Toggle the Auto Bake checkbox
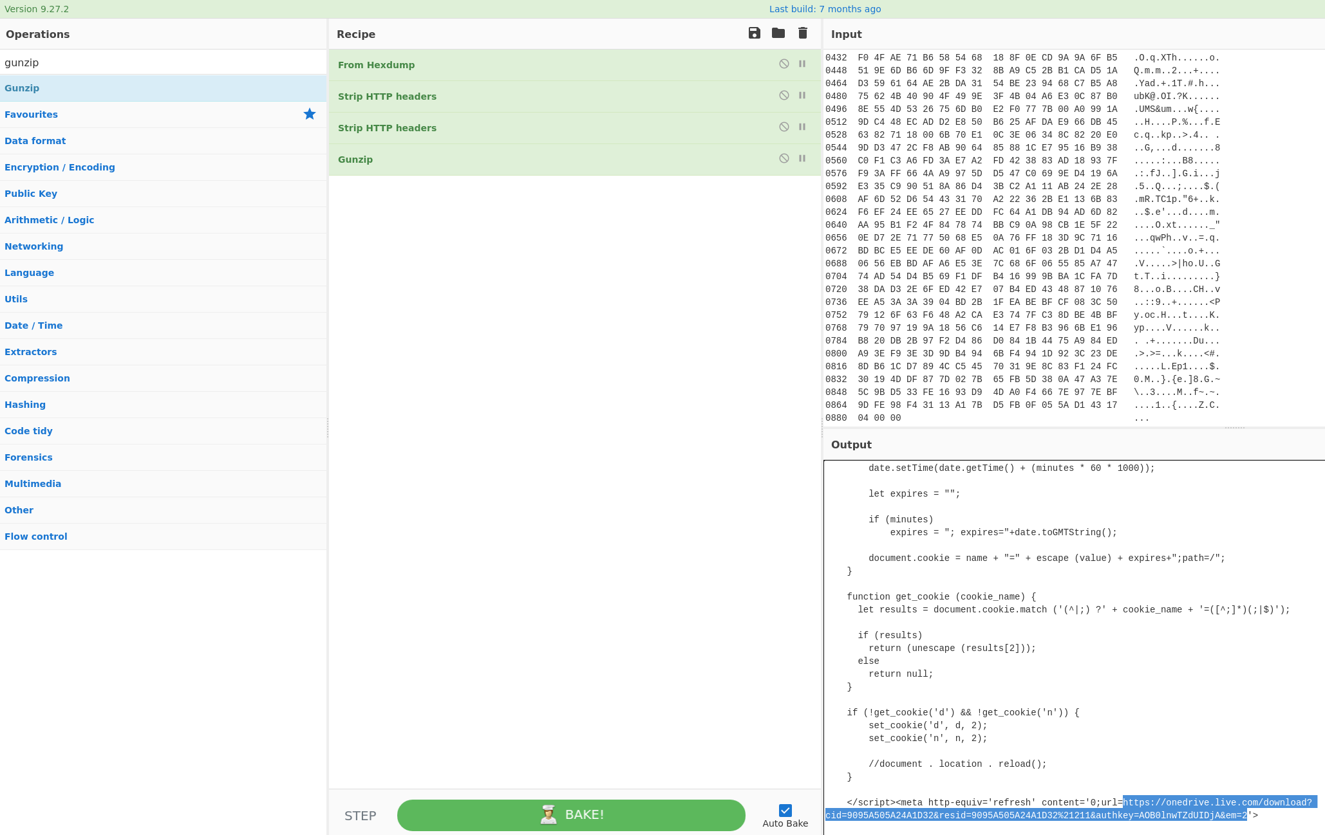Screen dimensions: 1325x835 pos(785,811)
